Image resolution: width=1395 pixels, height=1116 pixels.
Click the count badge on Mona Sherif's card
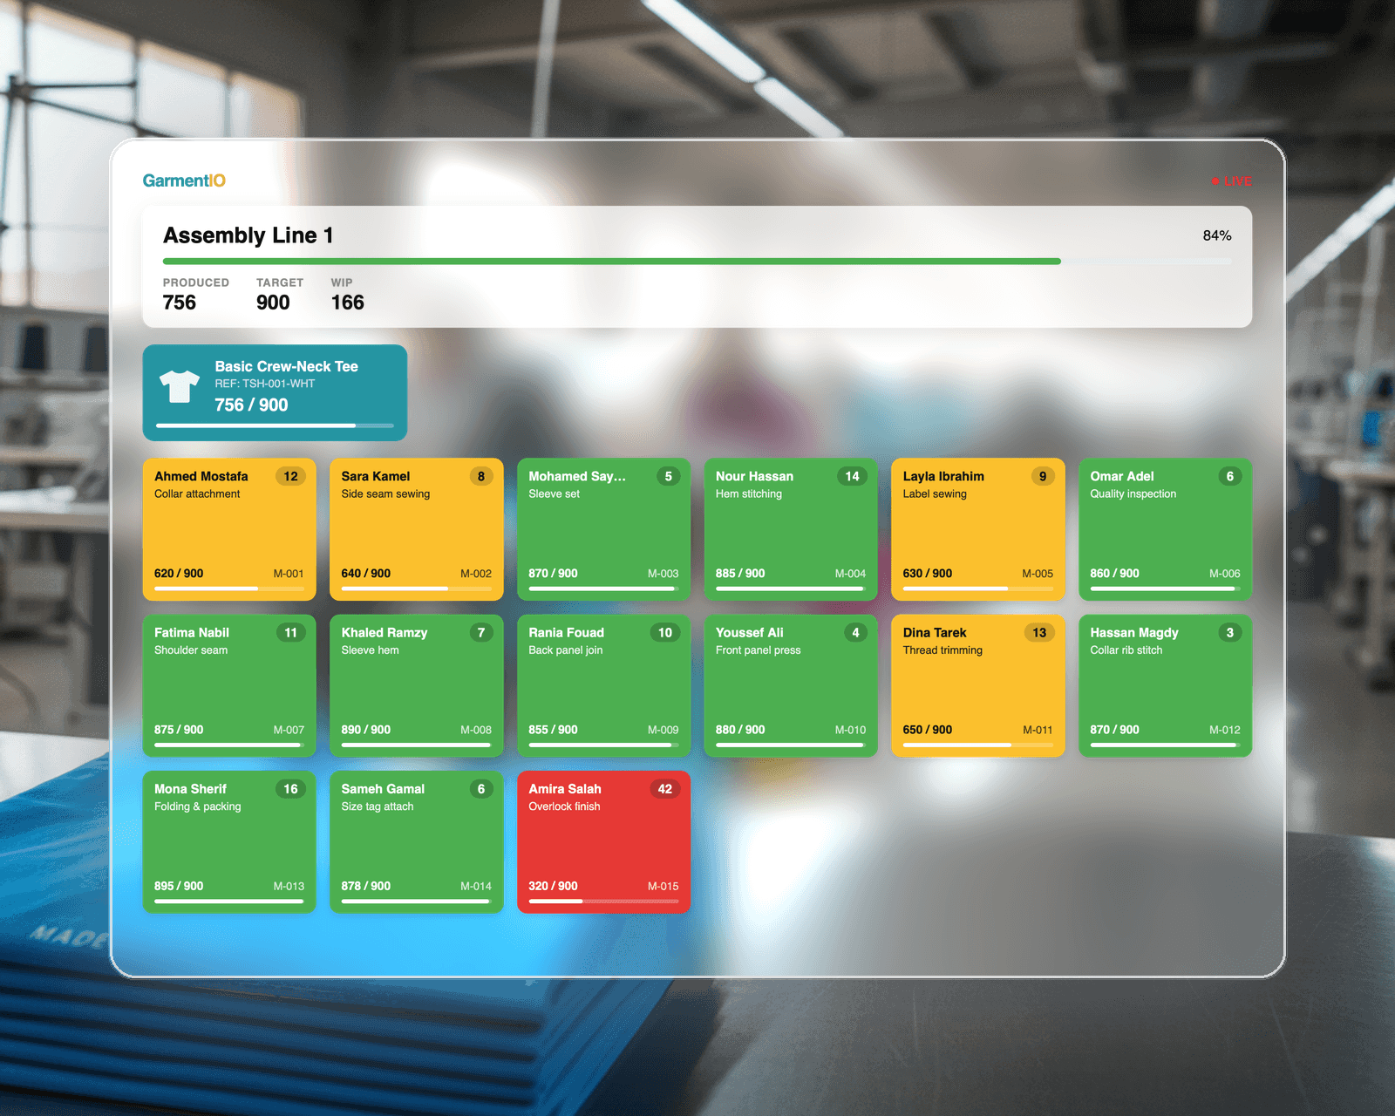pyautogui.click(x=291, y=788)
